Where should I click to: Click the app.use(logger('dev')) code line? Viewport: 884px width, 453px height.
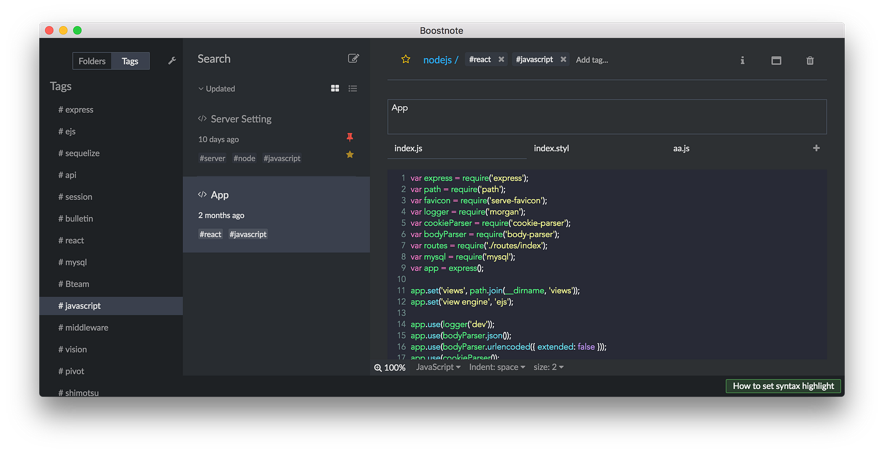click(452, 324)
